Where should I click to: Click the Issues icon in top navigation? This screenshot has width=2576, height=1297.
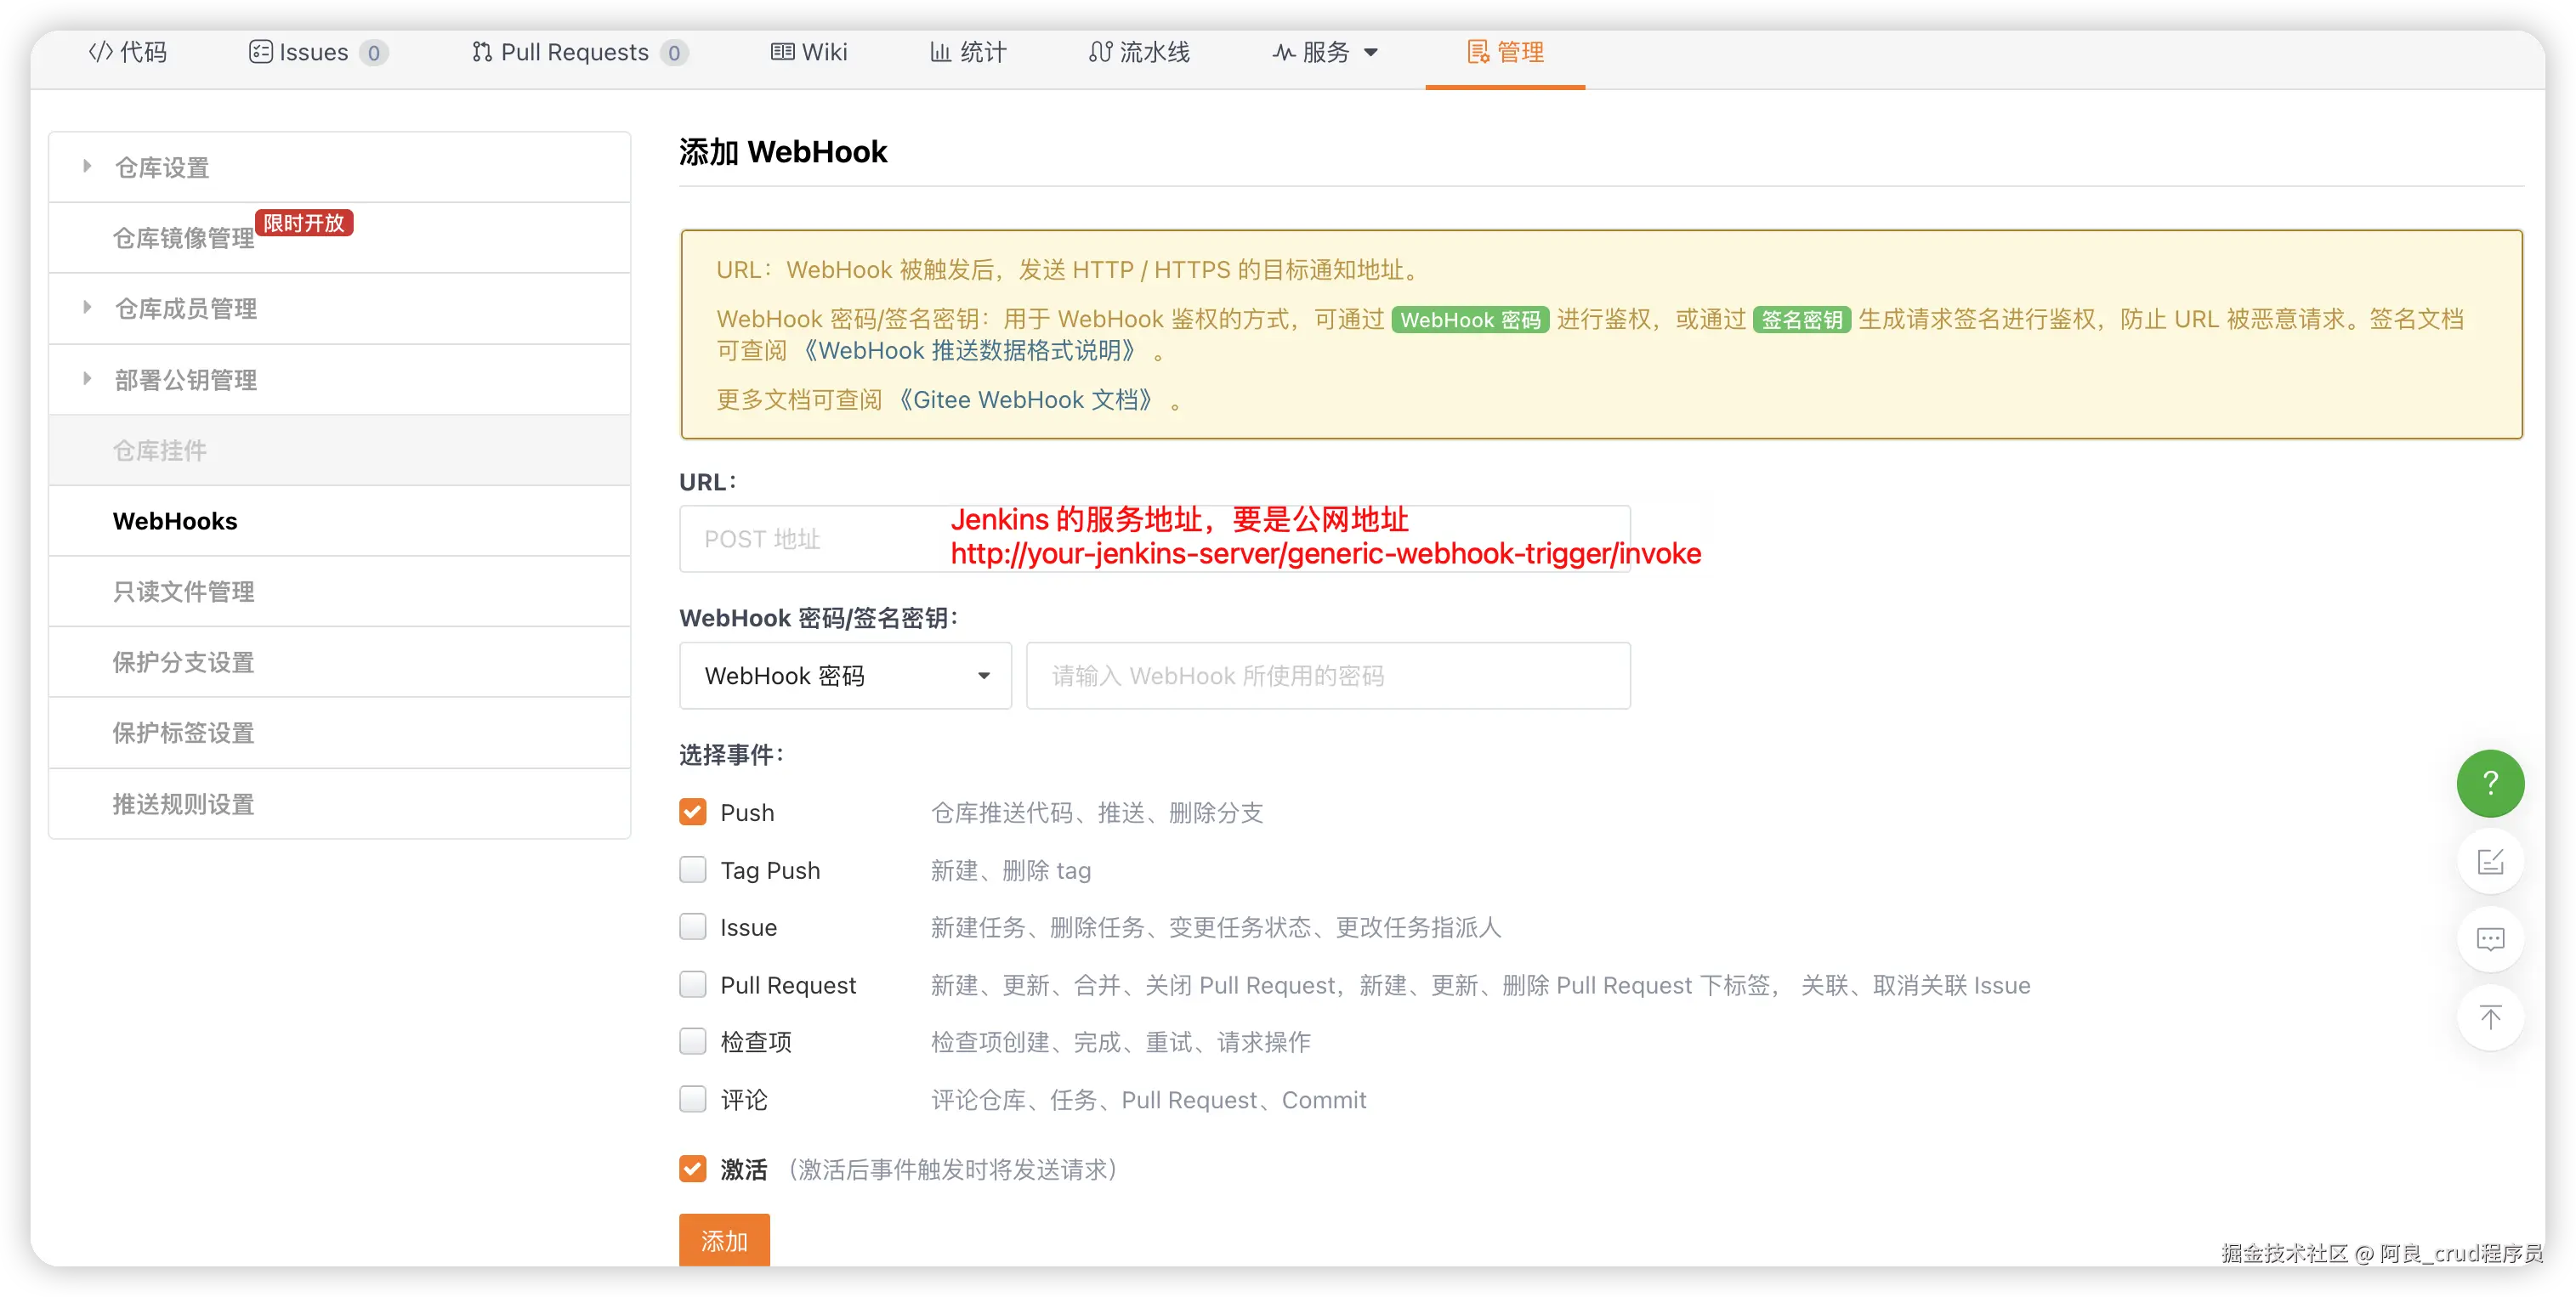[260, 52]
